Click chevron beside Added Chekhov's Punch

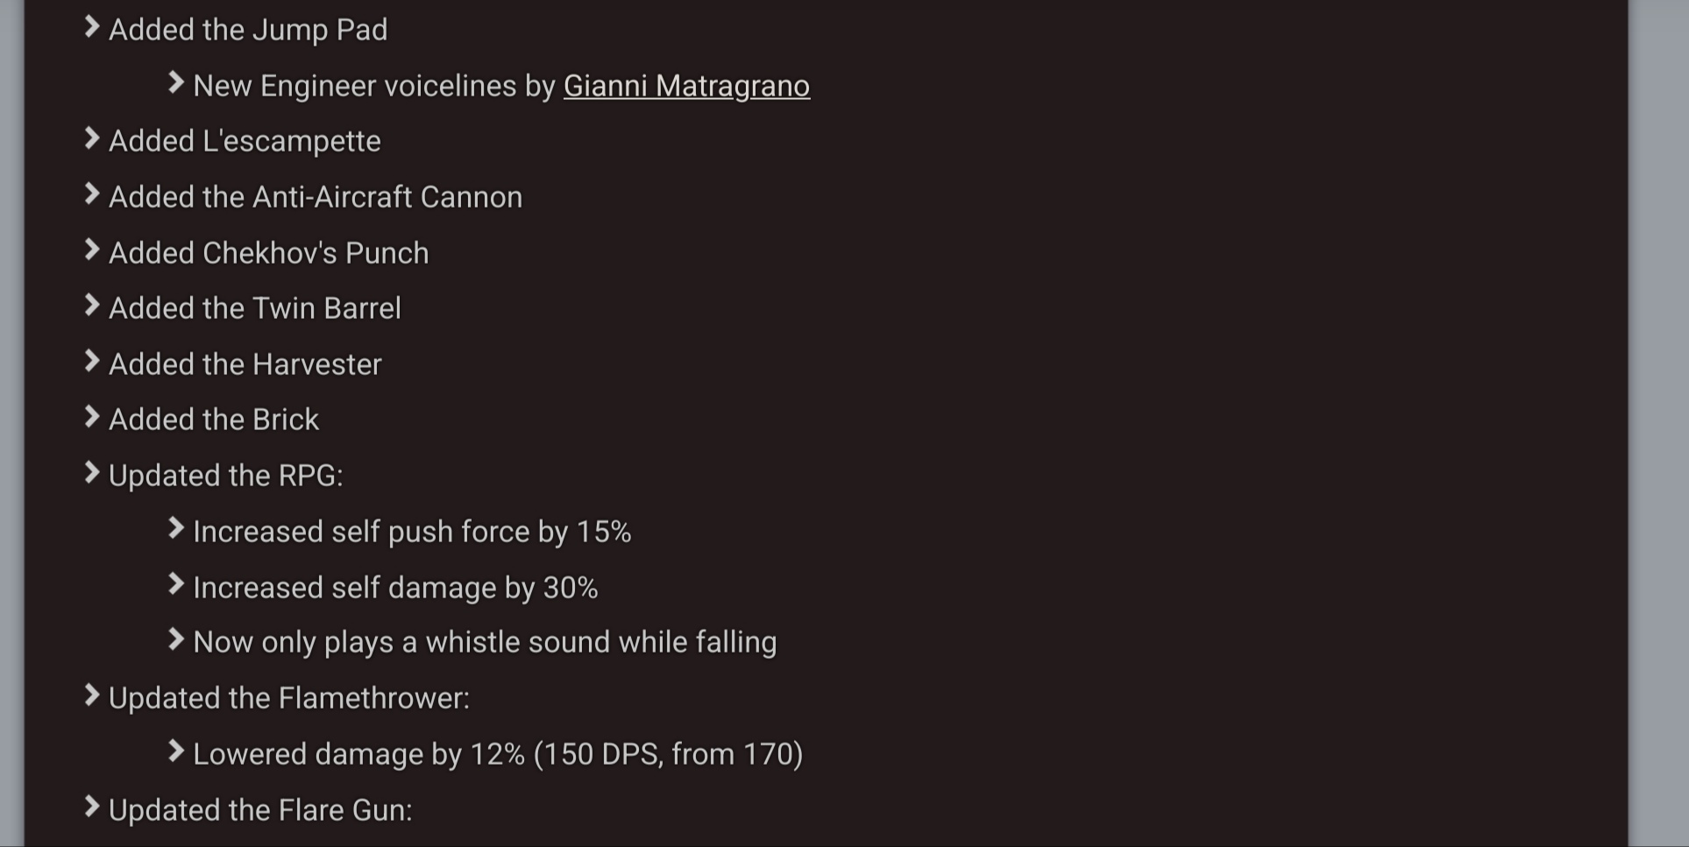click(92, 251)
